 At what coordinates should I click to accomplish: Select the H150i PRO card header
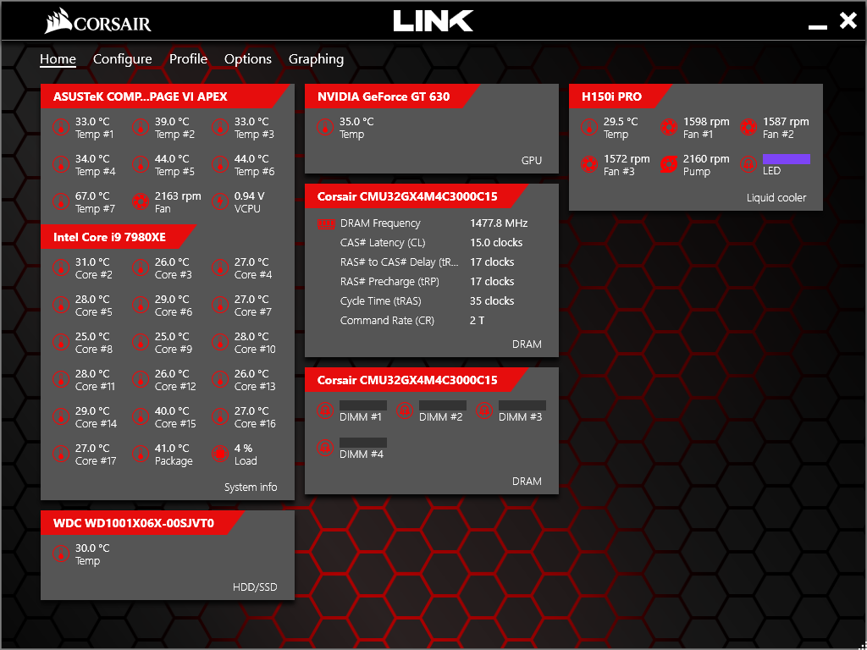pos(621,96)
